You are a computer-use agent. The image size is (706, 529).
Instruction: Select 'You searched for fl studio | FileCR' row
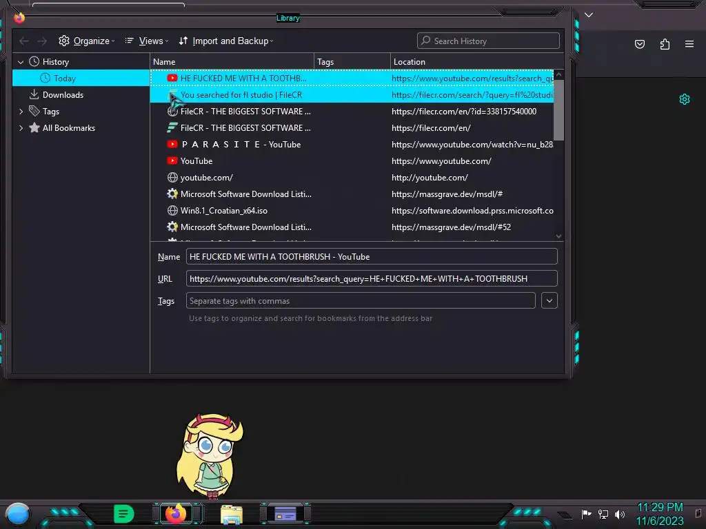352,95
